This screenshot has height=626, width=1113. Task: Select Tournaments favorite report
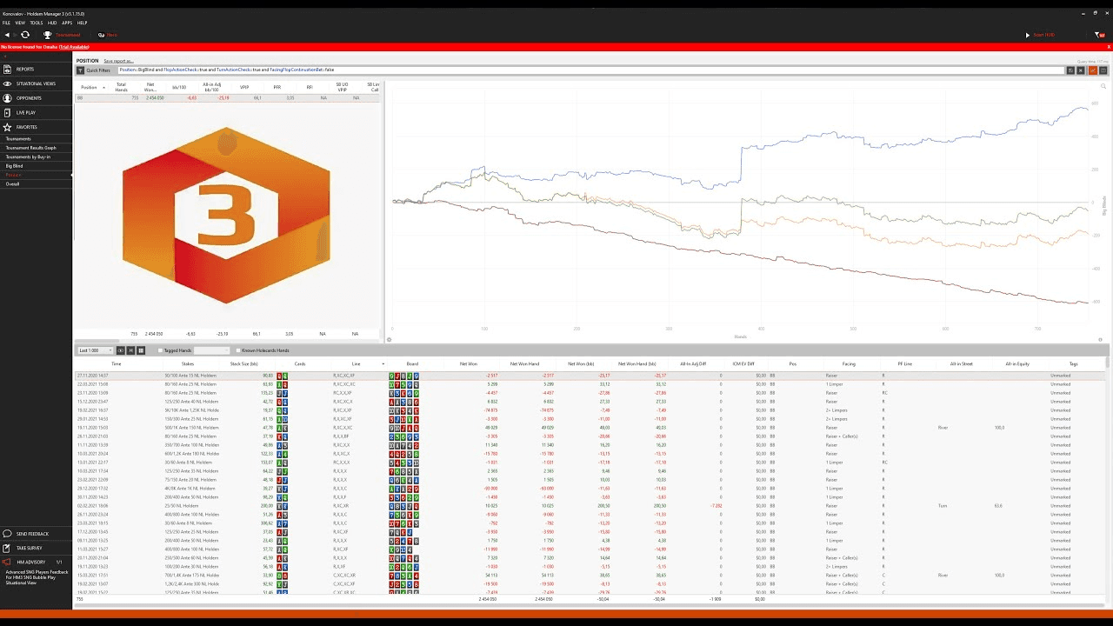point(36,139)
